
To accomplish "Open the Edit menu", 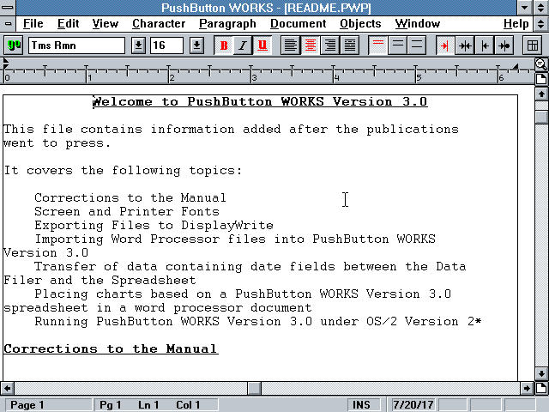I will coord(68,23).
